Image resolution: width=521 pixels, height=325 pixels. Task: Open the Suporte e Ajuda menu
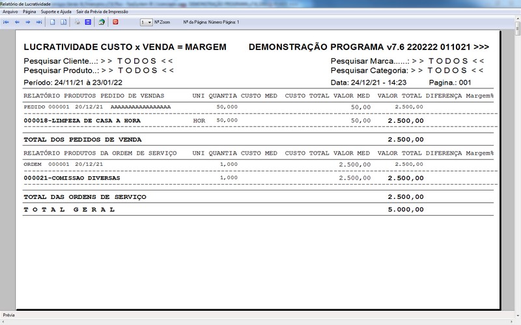(56, 12)
